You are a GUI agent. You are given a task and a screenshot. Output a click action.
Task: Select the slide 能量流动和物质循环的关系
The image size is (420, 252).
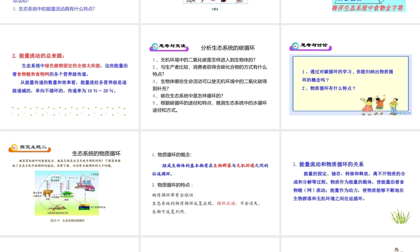point(350,183)
